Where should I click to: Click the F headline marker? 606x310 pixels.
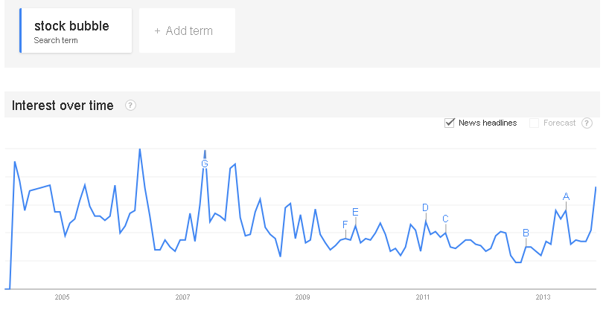345,225
